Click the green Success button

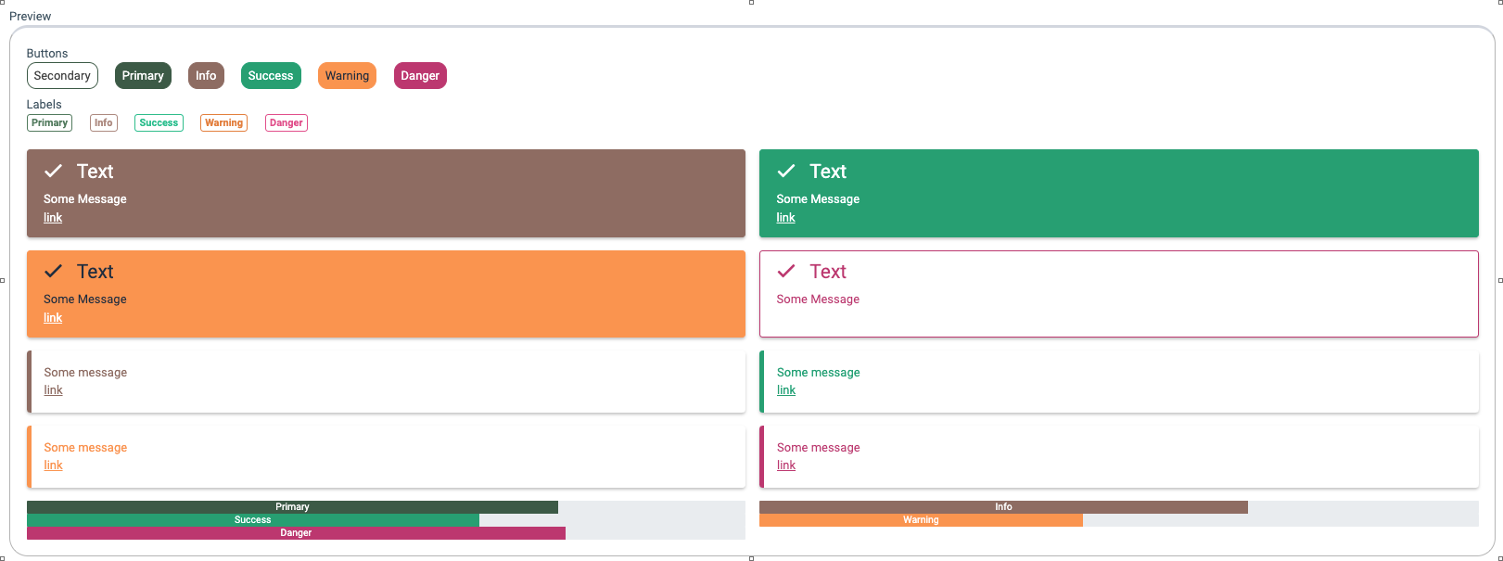coord(271,76)
